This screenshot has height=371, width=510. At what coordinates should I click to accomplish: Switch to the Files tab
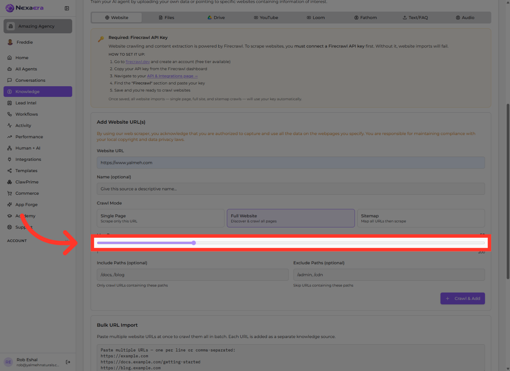(x=166, y=18)
